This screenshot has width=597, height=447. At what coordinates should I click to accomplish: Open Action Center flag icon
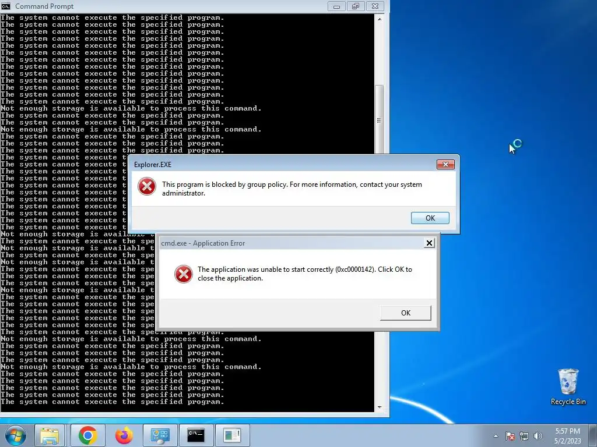pyautogui.click(x=510, y=436)
